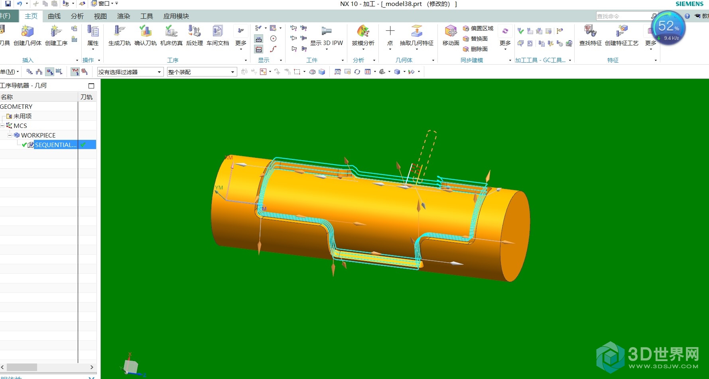The height and width of the screenshot is (379, 709).
Task: Click the flag icon in GC toolkit group
Action: coord(560,31)
